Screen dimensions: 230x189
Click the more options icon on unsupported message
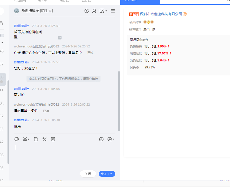[x=60, y=38]
